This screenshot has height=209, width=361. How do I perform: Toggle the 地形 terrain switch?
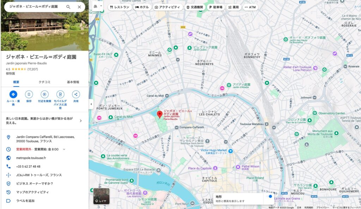pos(269,196)
